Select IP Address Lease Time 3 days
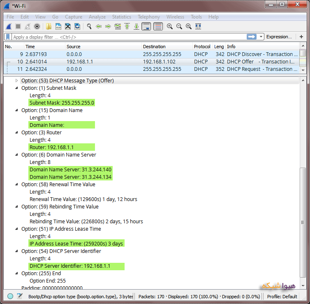The width and height of the screenshot is (310, 304). pos(76,243)
